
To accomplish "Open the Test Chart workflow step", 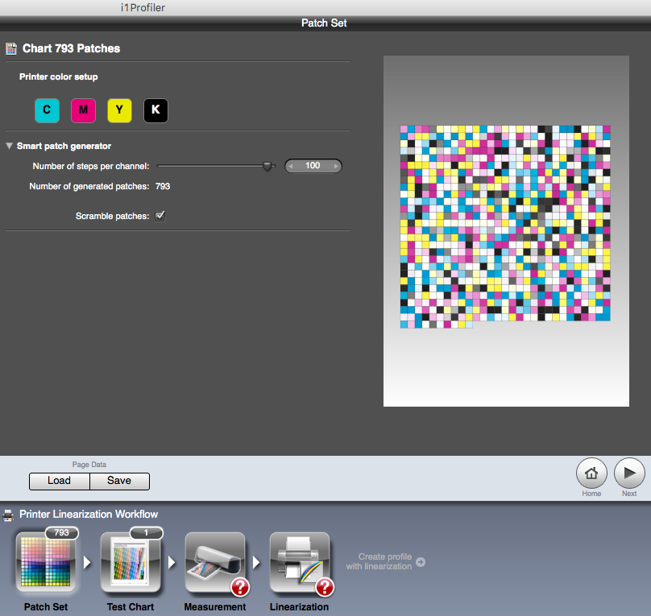I will coord(131,563).
